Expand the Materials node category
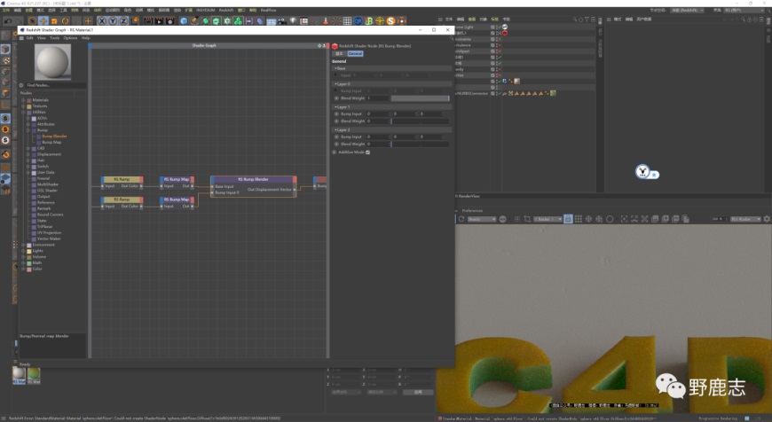This screenshot has height=422, width=772. [x=23, y=100]
